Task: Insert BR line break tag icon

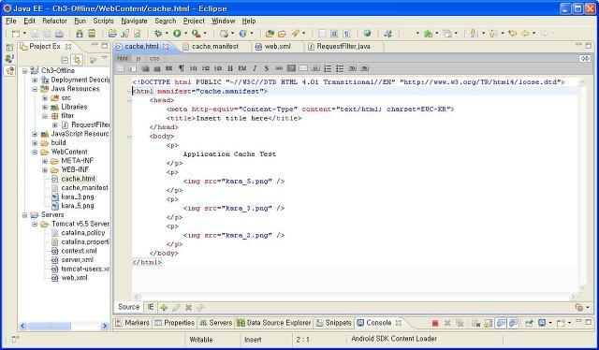Action: pos(168,68)
